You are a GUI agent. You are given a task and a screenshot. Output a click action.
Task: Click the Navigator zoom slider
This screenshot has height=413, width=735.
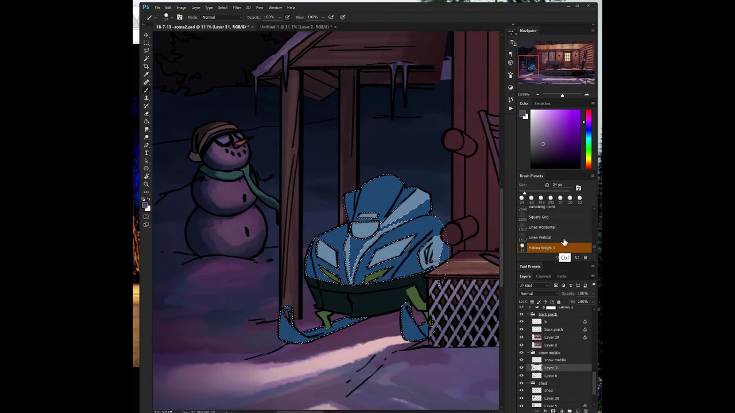tap(562, 95)
